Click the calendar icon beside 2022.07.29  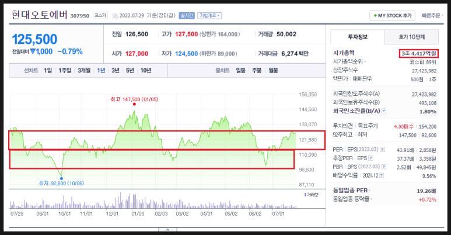click(115, 16)
